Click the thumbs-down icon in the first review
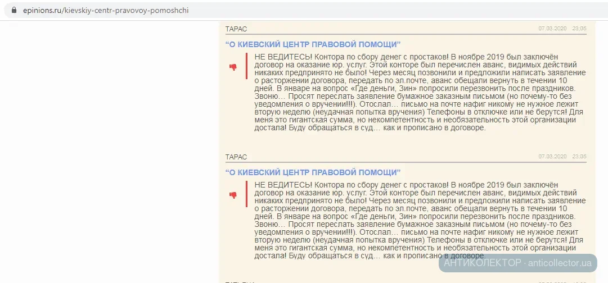The width and height of the screenshot is (608, 283). pos(233,67)
